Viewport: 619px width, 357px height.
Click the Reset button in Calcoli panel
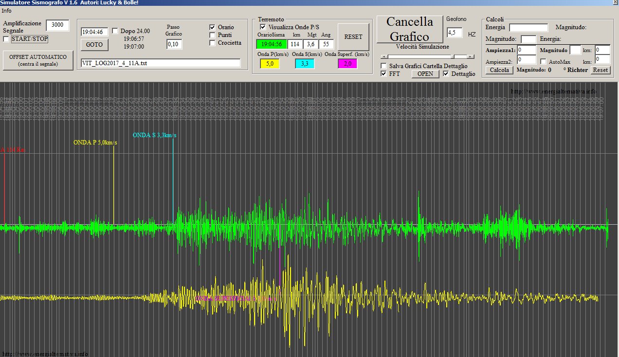[x=601, y=70]
